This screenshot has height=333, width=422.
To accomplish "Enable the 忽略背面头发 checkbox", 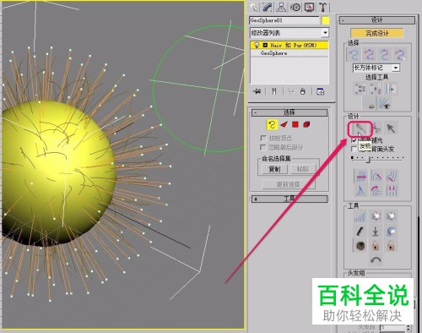I will click(x=354, y=149).
